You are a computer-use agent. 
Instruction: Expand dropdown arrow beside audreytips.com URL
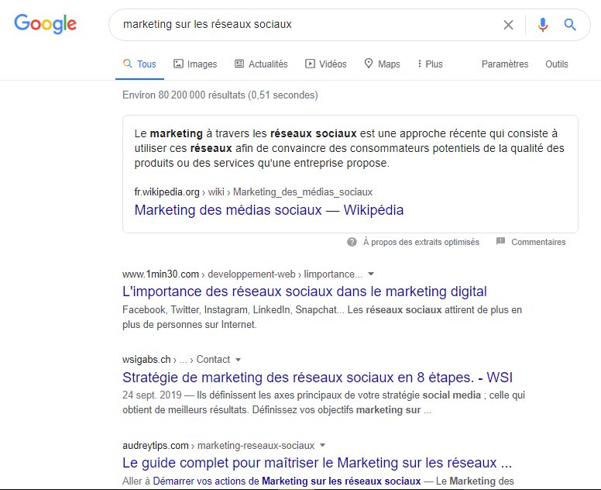tap(322, 445)
